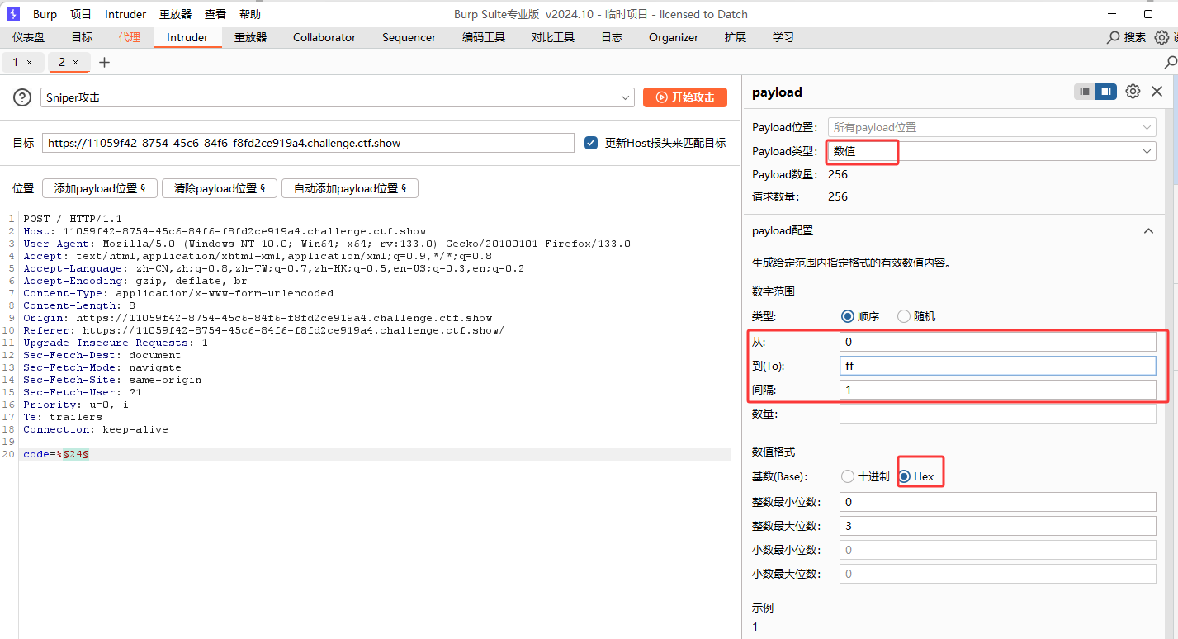Click the Burp Suite logo icon

pyautogui.click(x=14, y=14)
